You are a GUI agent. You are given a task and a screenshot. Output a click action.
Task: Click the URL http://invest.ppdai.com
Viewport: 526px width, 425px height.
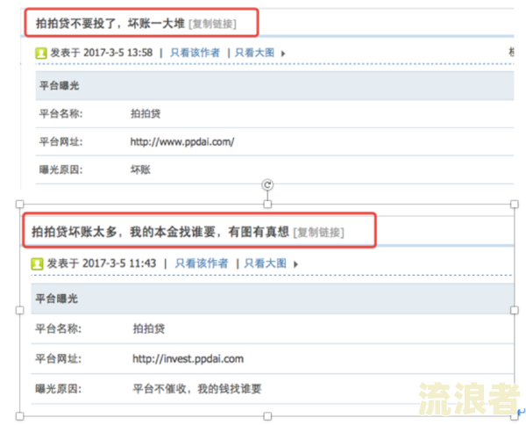point(188,359)
